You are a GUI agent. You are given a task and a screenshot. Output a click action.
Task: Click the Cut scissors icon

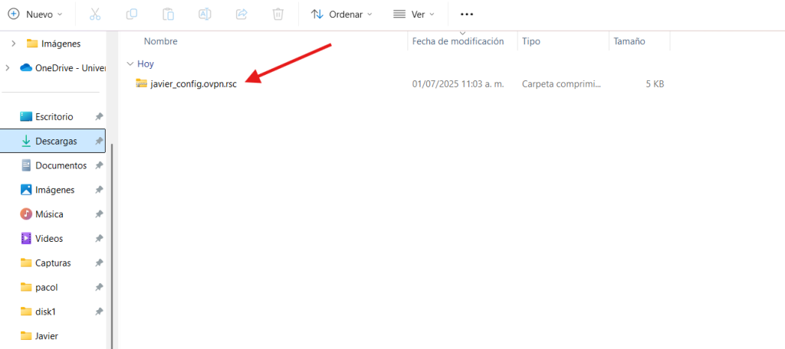point(95,15)
